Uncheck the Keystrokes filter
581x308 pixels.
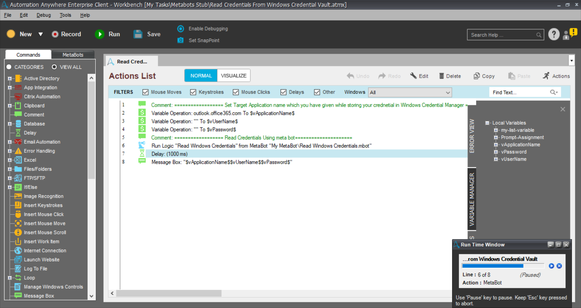[193, 92]
